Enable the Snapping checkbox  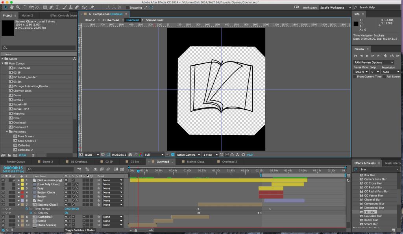[x=127, y=7]
